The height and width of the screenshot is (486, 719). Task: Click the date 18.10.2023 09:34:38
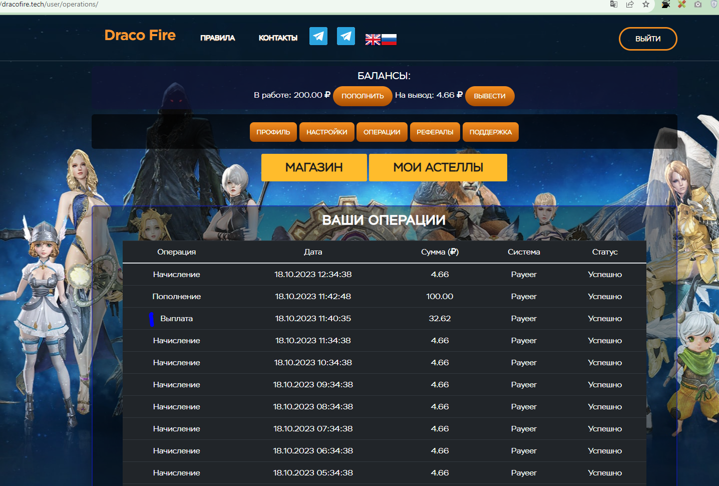coord(313,385)
